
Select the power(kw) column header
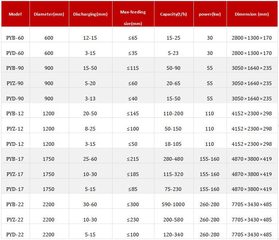tap(210, 14)
